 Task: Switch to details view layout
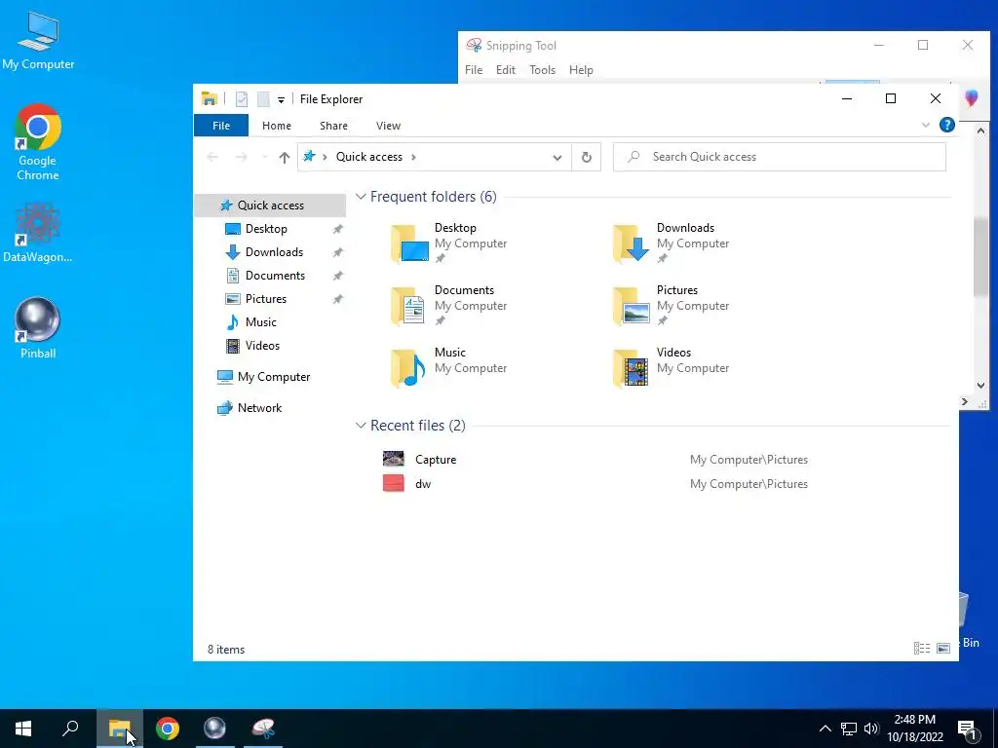pyautogui.click(x=922, y=648)
